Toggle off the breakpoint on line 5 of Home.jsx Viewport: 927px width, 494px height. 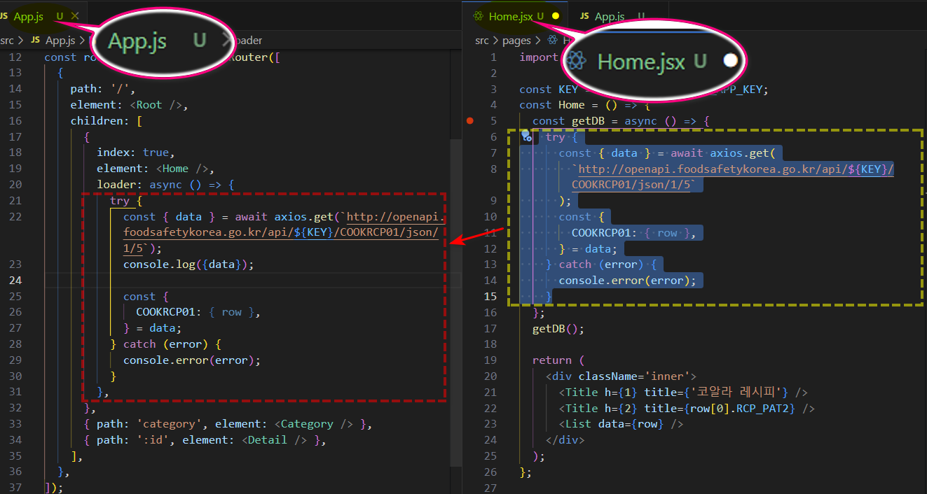point(470,121)
